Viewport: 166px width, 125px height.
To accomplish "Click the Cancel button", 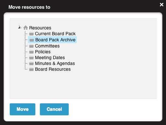I will [x=54, y=109].
